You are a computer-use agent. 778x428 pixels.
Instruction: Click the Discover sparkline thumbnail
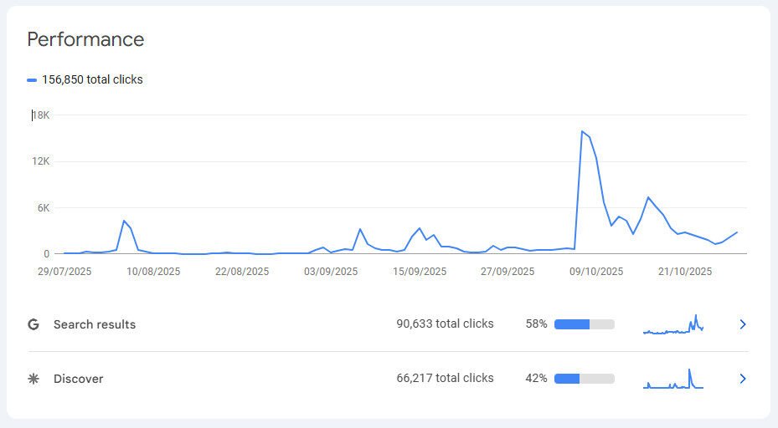pos(673,380)
